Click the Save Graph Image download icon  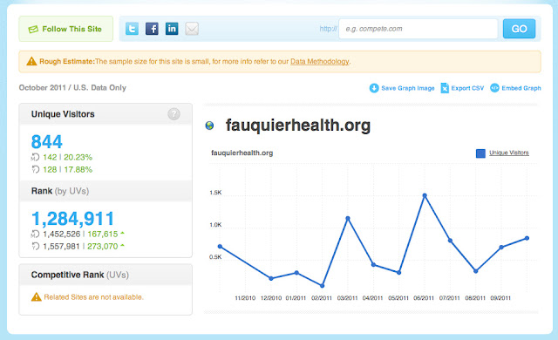tap(374, 88)
